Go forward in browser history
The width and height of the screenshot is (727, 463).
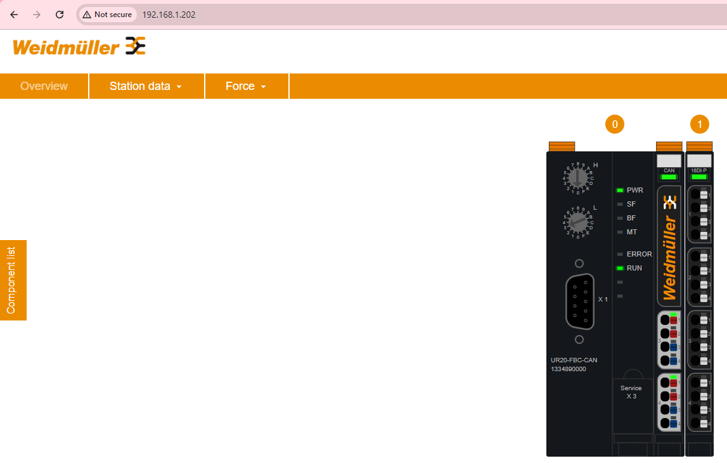37,15
